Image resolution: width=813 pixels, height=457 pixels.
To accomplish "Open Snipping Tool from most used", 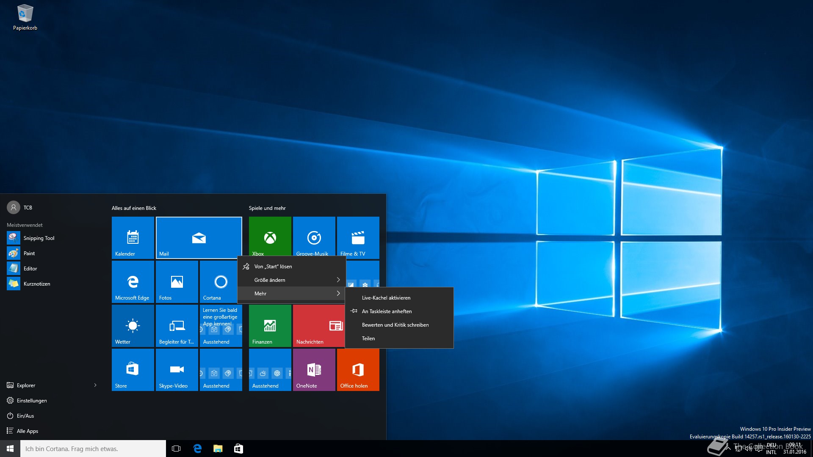I will (39, 238).
